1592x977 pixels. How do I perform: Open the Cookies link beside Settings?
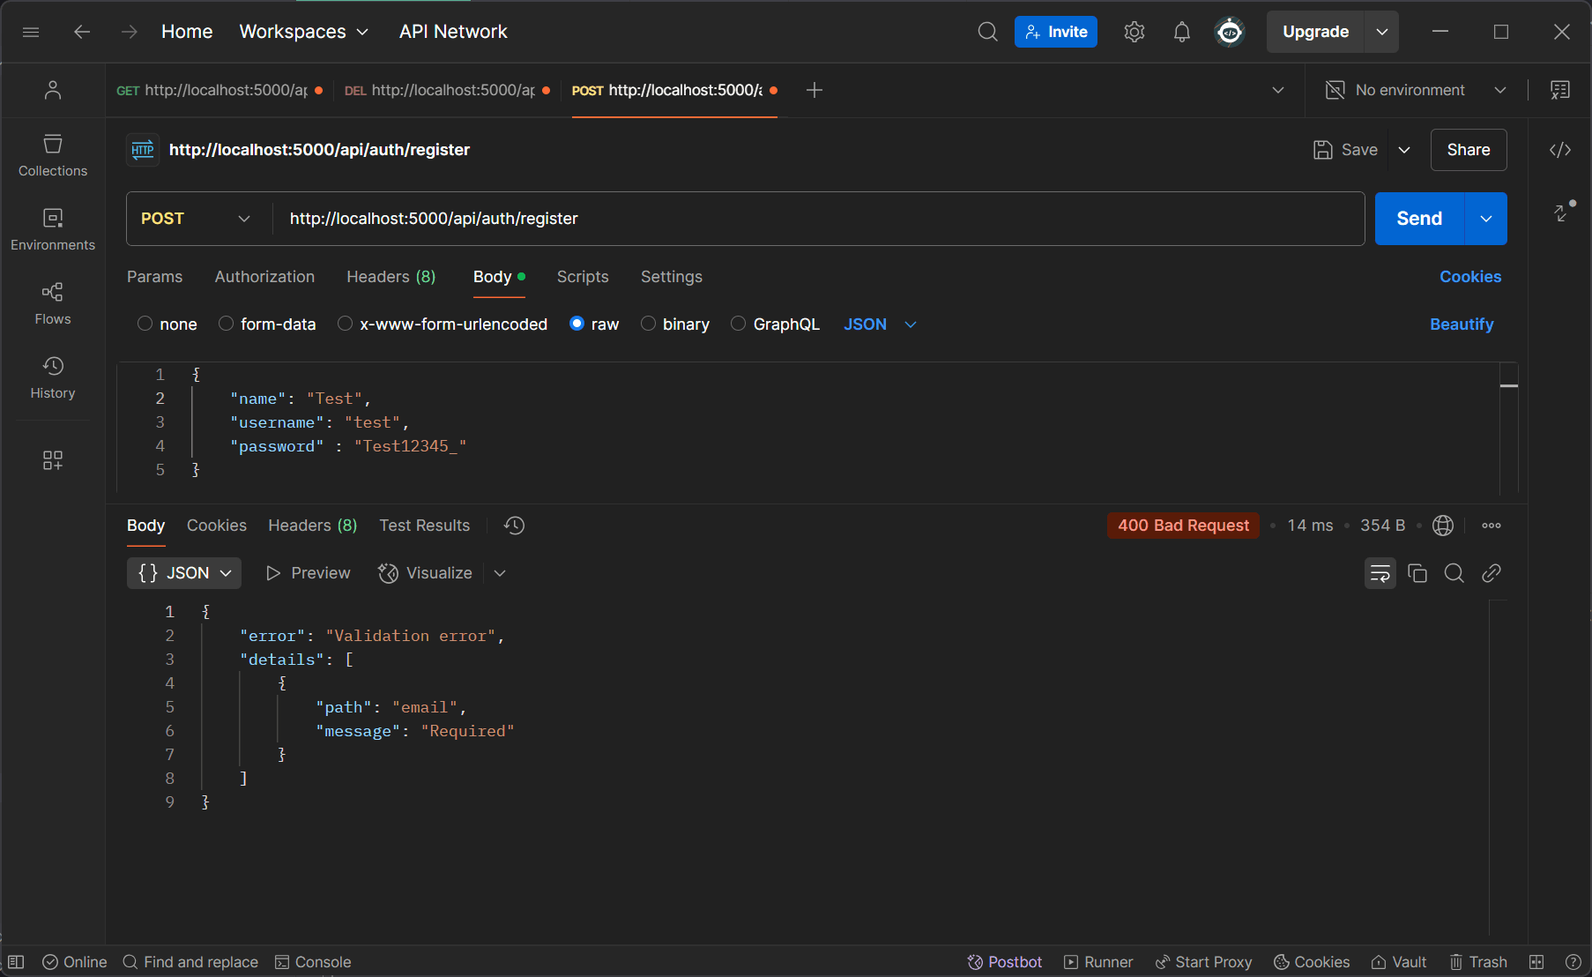[1470, 277]
